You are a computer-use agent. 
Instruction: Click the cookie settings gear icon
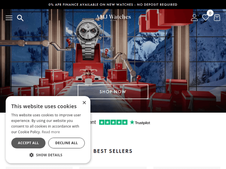(31, 155)
